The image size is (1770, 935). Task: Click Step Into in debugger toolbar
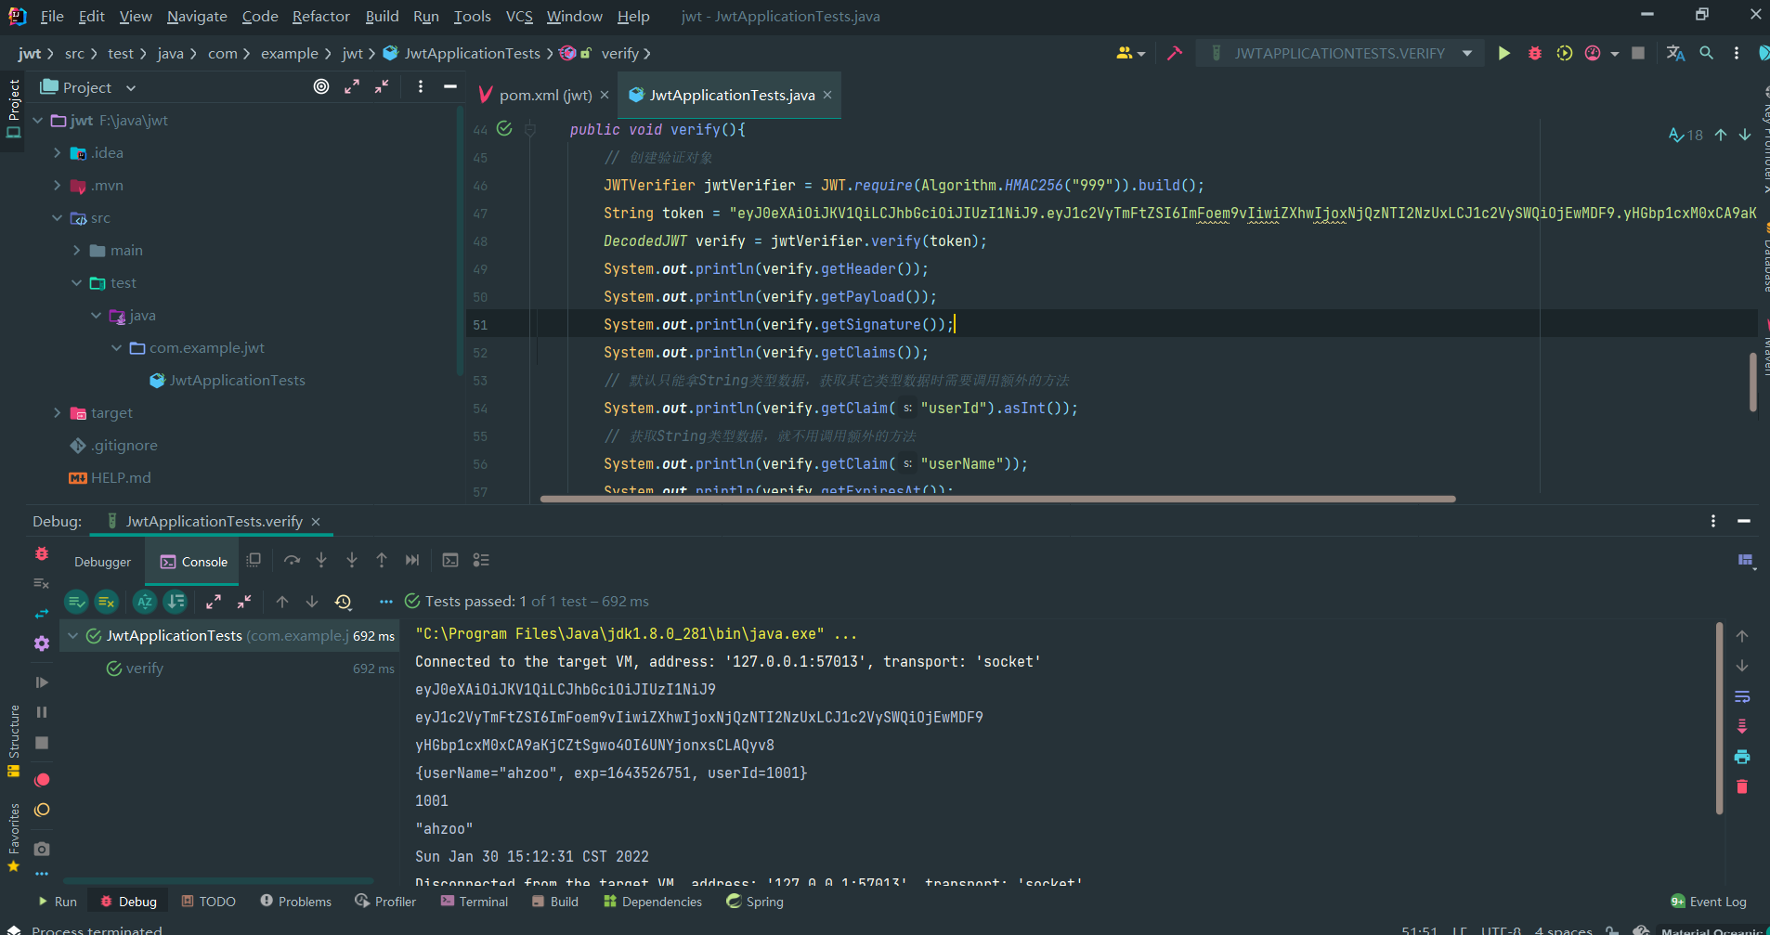tap(321, 560)
